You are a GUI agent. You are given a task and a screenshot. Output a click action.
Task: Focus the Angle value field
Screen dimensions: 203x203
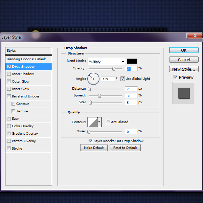pos(108,79)
